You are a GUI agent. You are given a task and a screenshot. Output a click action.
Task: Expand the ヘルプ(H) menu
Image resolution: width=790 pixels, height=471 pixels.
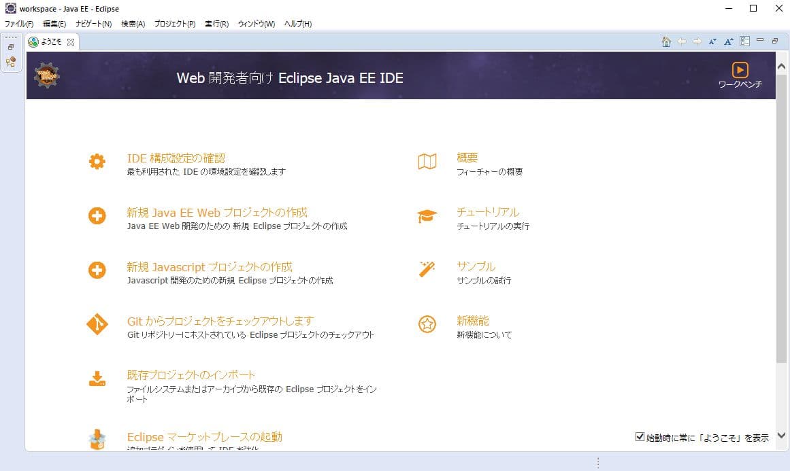click(x=297, y=24)
